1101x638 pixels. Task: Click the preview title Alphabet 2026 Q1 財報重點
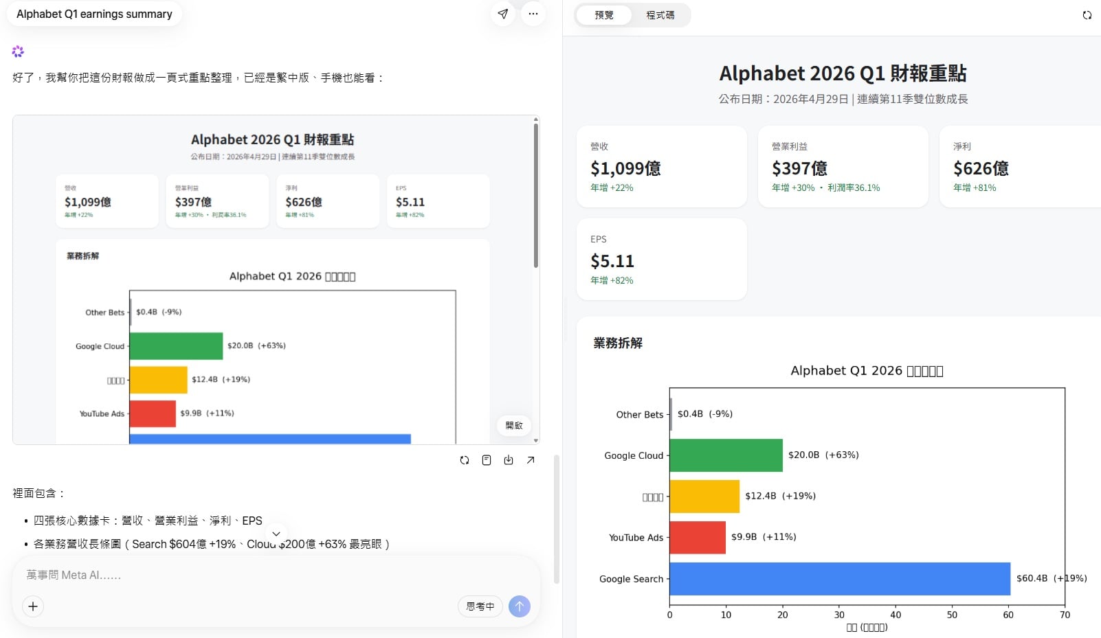843,73
